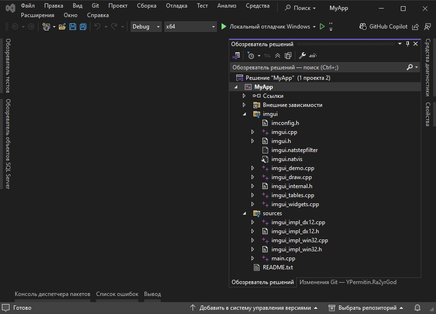Save the current file using the single-disk icon

pos(73,27)
